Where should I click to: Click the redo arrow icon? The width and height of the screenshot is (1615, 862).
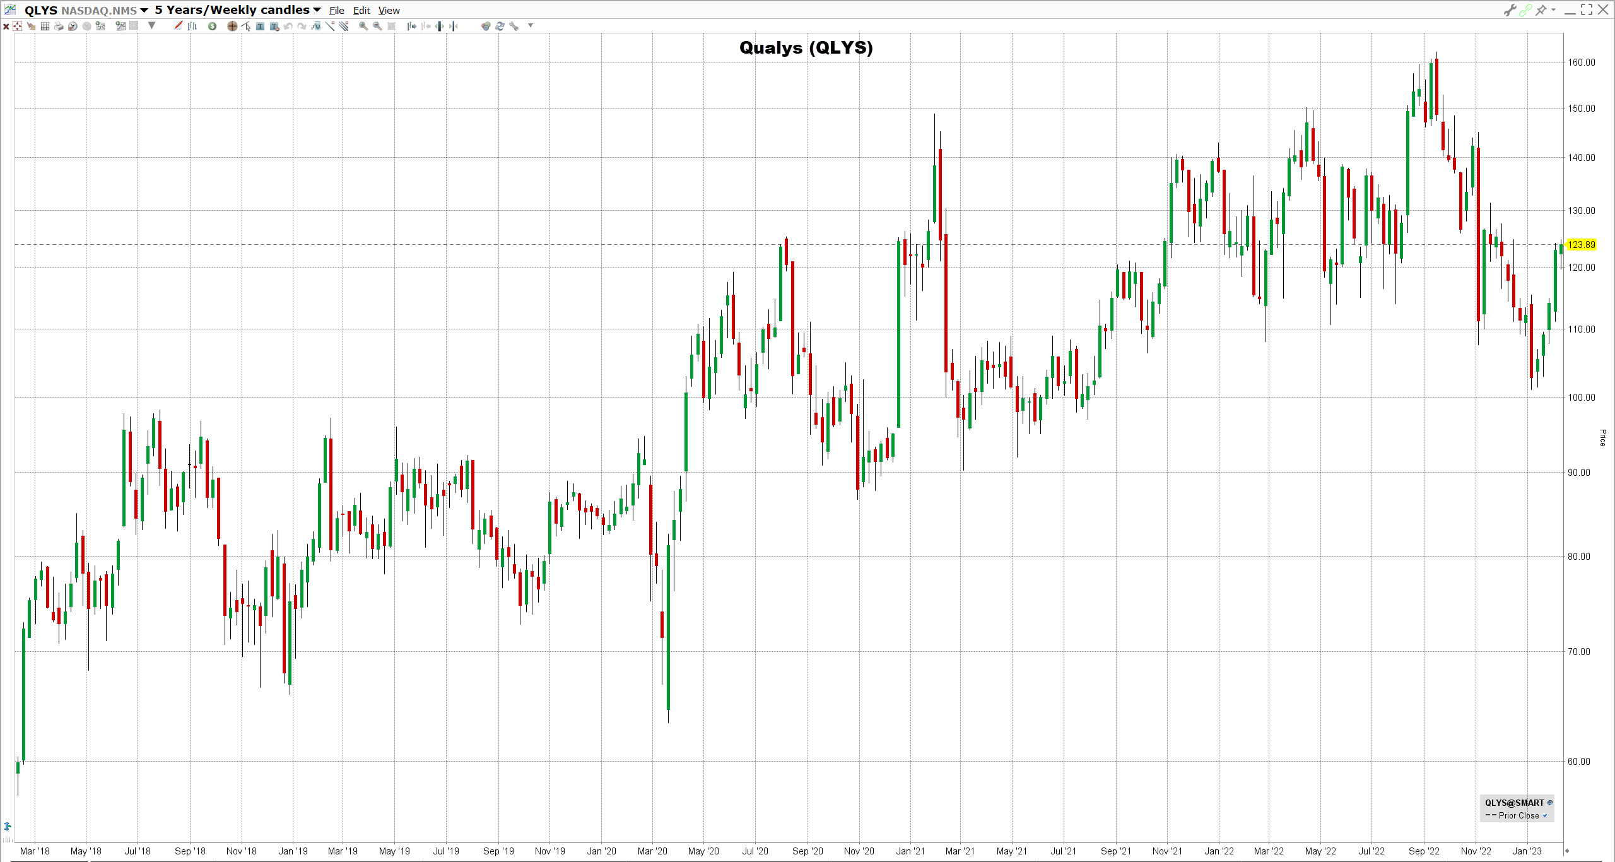point(302,26)
